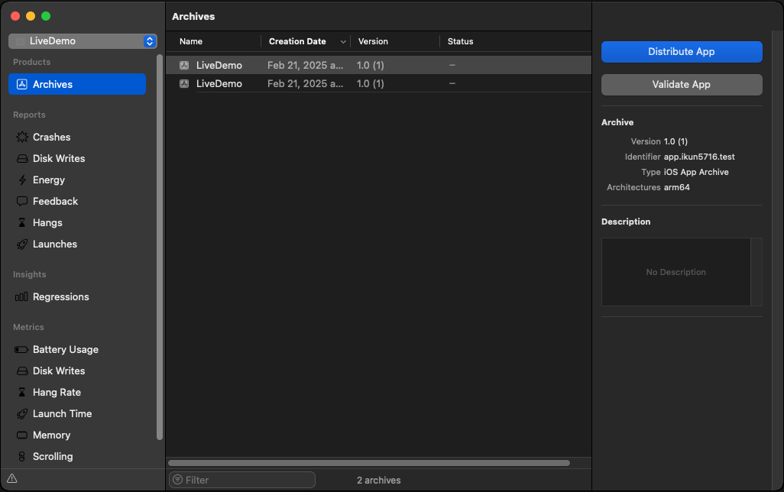Open the Energy report
The width and height of the screenshot is (784, 492).
[x=48, y=180]
